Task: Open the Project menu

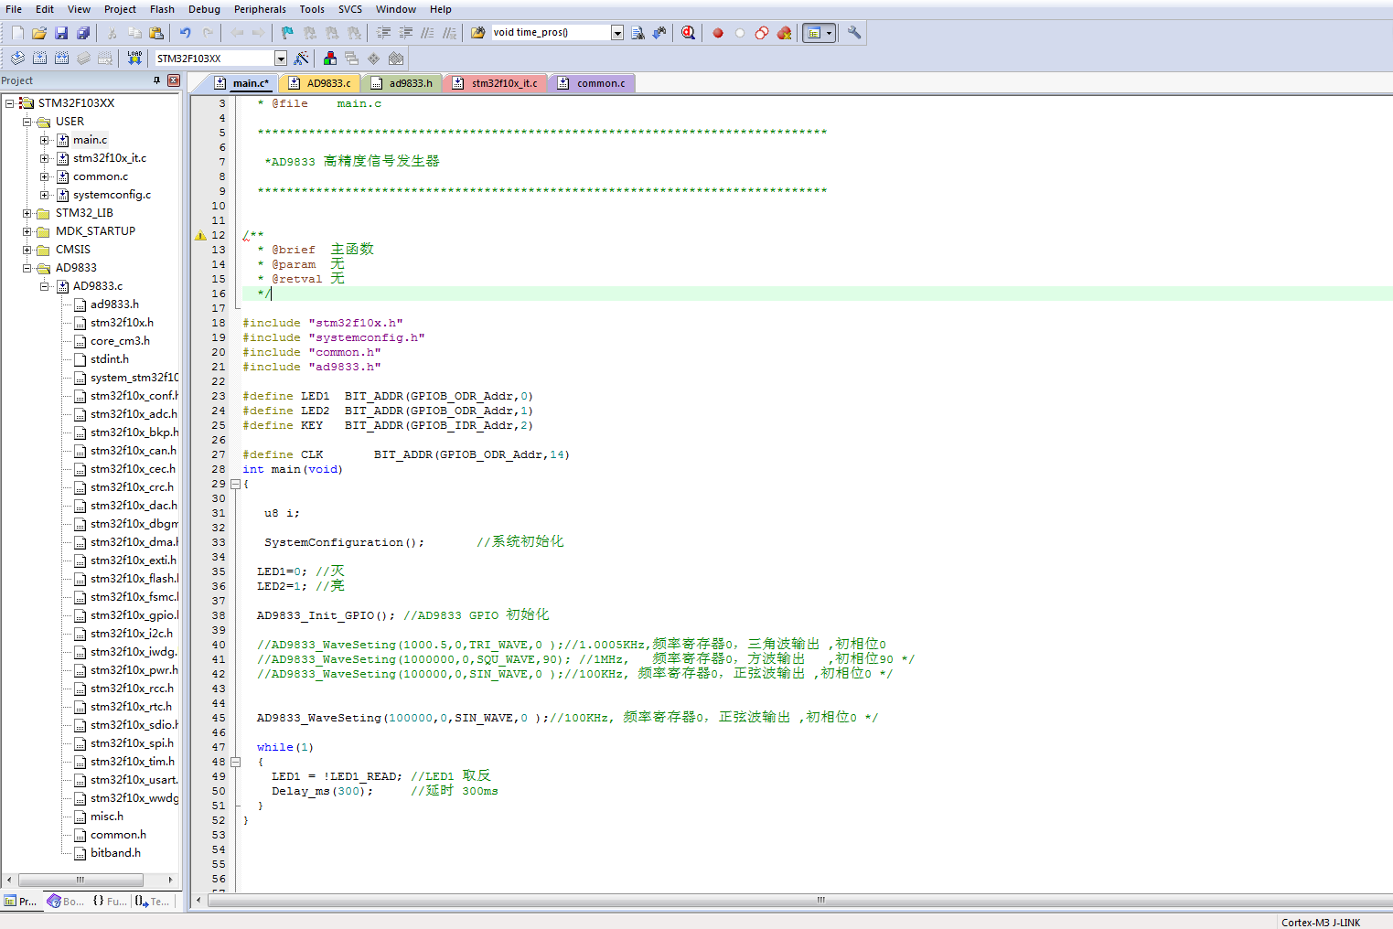Action: pyautogui.click(x=120, y=9)
